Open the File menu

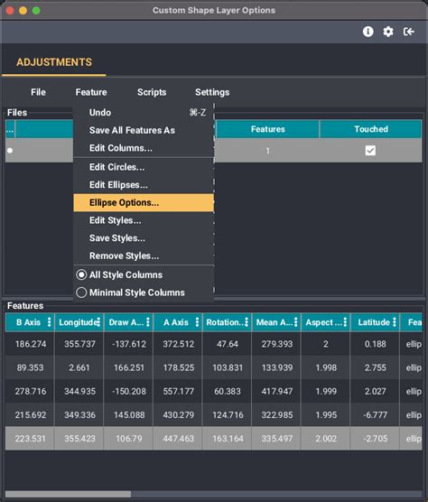(x=38, y=92)
